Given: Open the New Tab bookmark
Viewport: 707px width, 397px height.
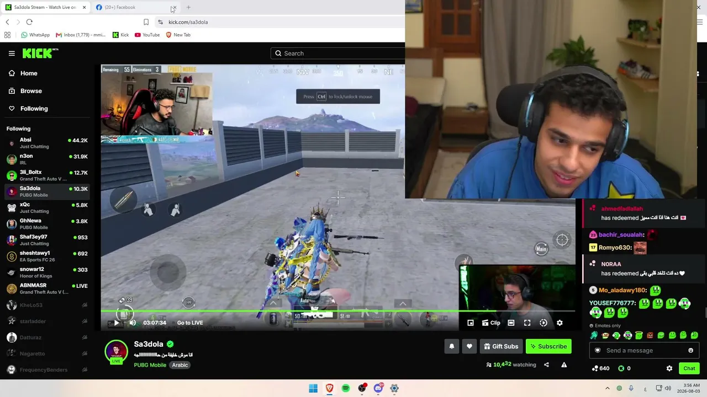Looking at the screenshot, I should 178,35.
